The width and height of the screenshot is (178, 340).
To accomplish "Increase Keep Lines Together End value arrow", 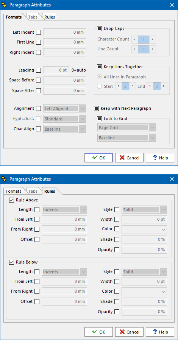I will [x=164, y=86].
